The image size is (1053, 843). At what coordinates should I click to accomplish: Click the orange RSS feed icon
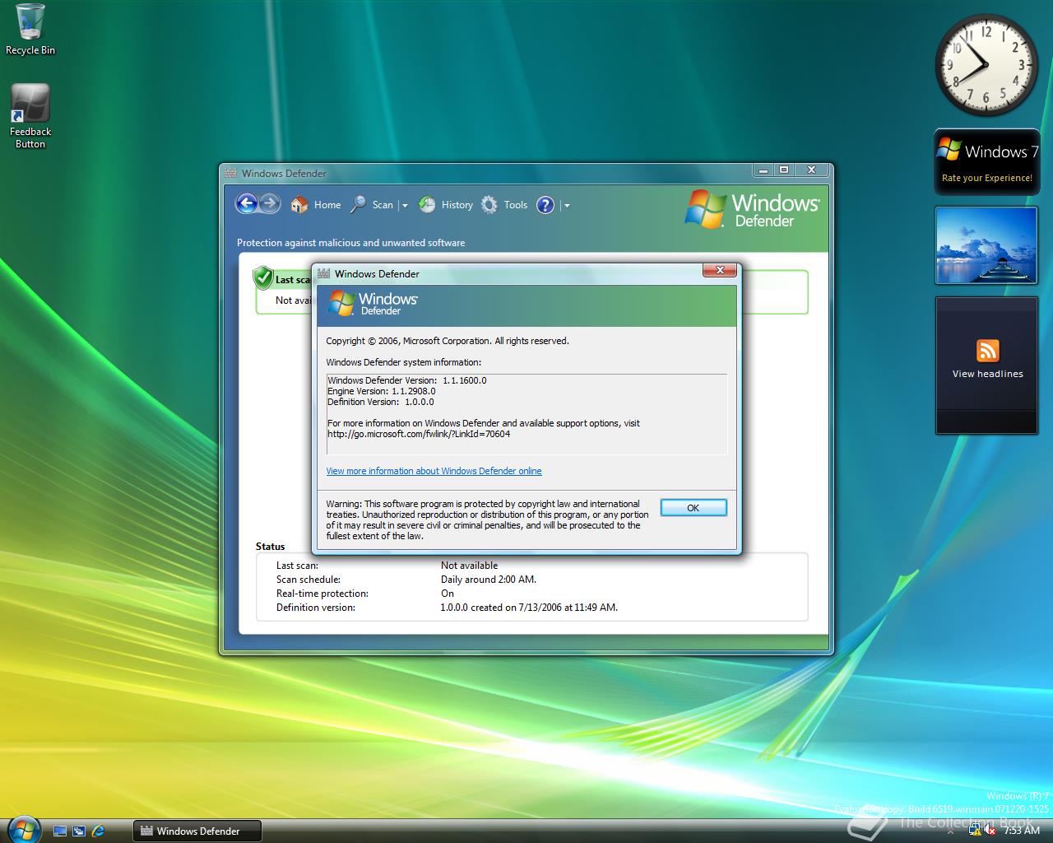point(987,351)
